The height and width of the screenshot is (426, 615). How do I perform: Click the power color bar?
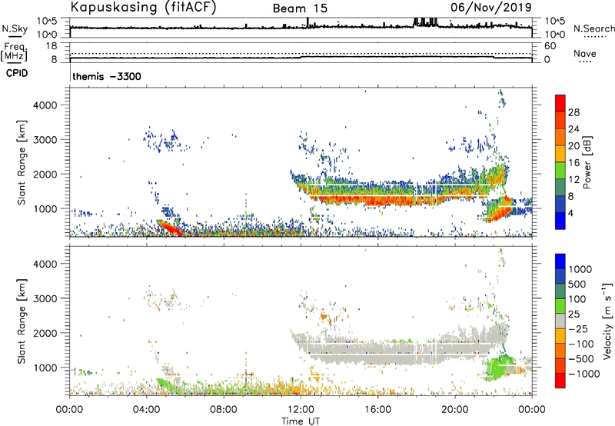click(x=560, y=161)
